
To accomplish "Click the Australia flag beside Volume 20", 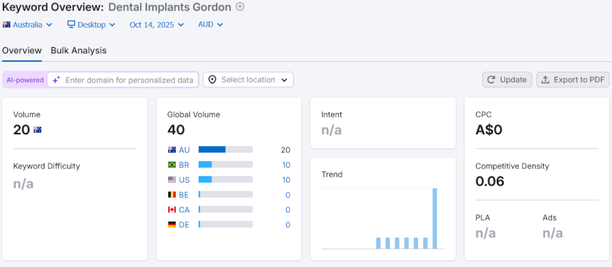I will tap(37, 130).
